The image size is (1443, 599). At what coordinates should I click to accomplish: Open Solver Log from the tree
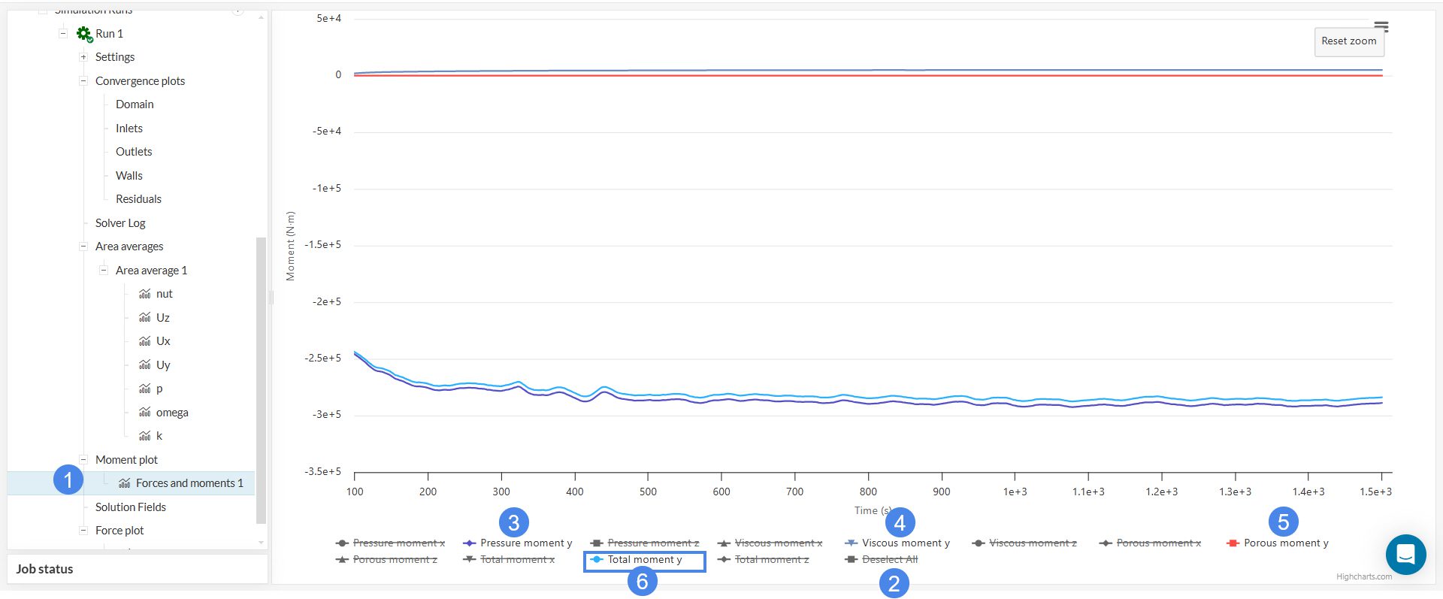point(120,223)
